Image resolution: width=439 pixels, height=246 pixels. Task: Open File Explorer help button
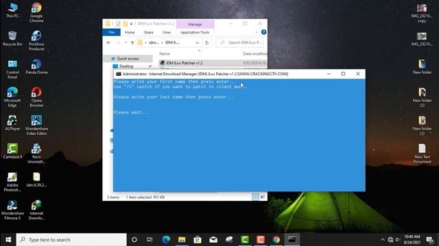point(263,32)
